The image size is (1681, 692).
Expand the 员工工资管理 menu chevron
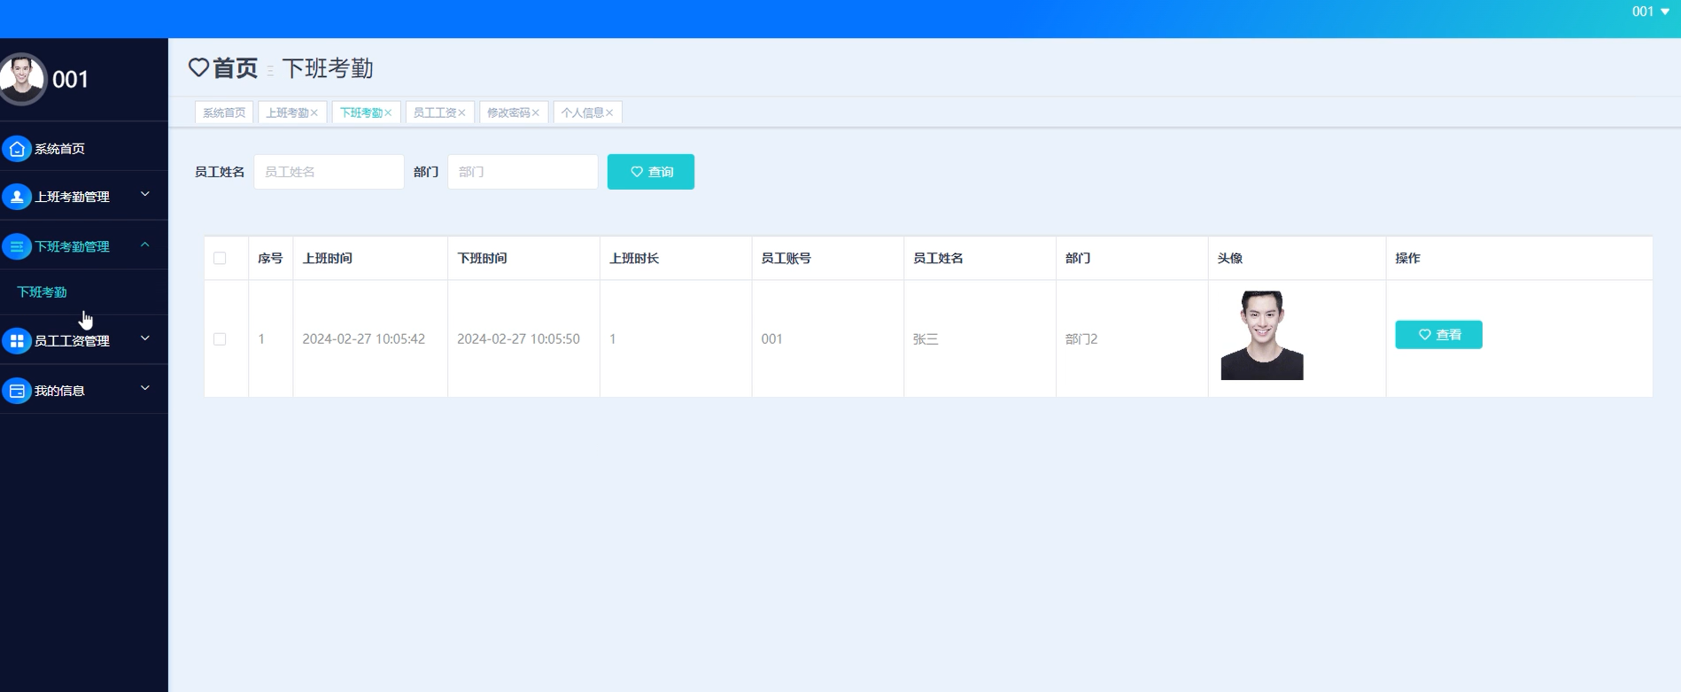145,338
